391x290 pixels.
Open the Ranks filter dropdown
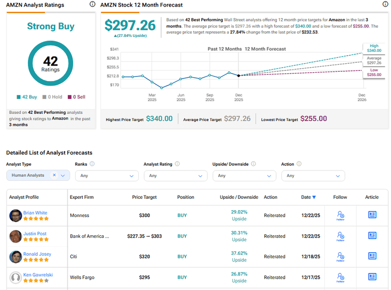(x=107, y=175)
